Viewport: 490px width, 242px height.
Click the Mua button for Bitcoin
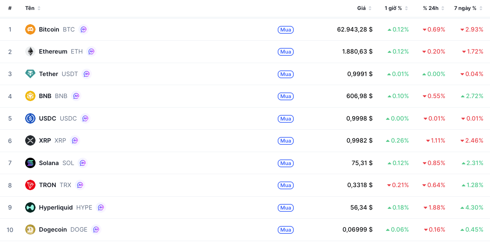tap(286, 30)
